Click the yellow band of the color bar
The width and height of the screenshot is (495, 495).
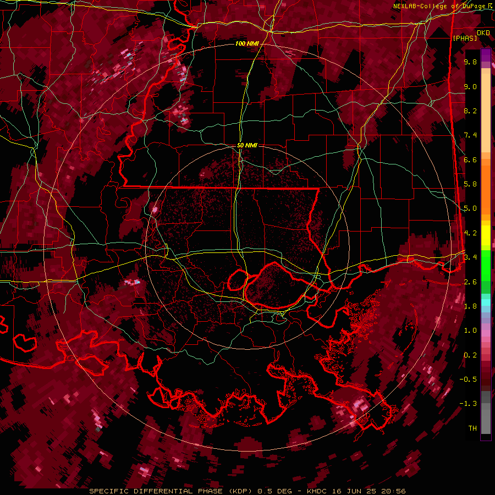coord(486,235)
